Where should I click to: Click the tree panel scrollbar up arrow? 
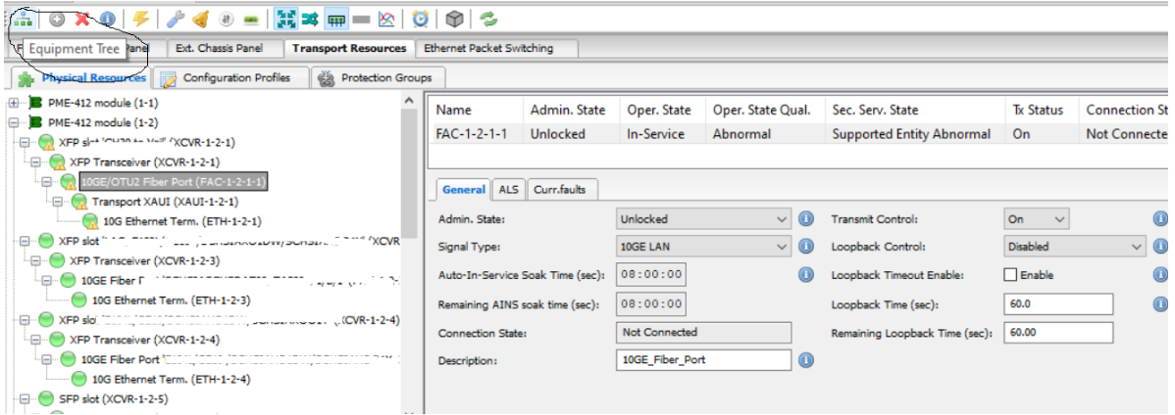[x=409, y=100]
